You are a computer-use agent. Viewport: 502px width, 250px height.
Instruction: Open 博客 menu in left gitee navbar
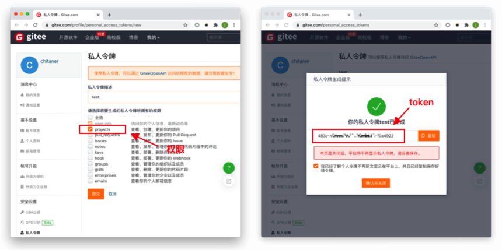pyautogui.click(x=134, y=37)
